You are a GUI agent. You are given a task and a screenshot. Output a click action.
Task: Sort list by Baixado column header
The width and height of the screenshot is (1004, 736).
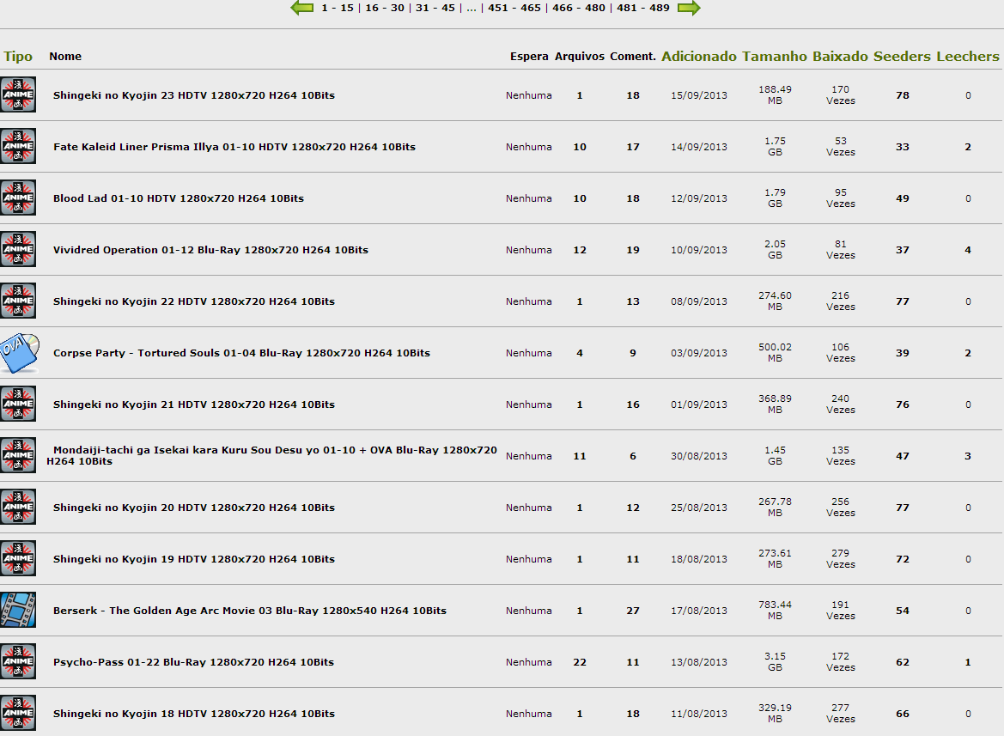(840, 57)
